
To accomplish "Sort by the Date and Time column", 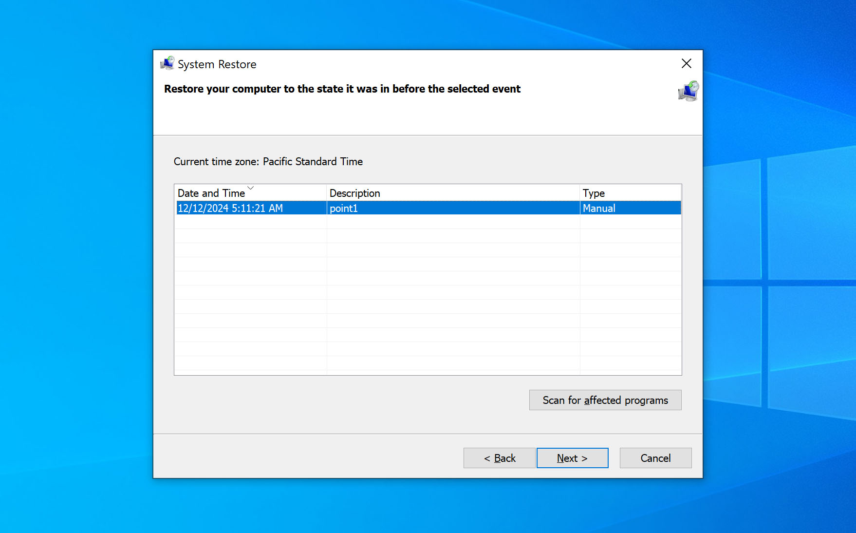I will point(250,193).
